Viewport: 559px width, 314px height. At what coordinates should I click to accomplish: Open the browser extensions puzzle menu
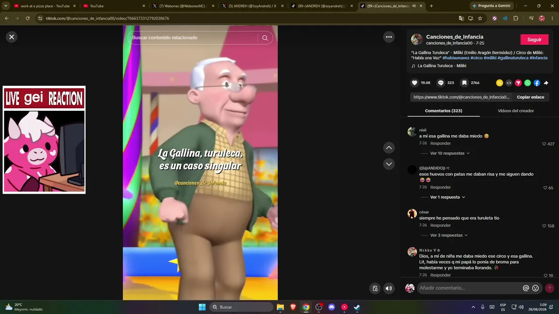[516, 18]
